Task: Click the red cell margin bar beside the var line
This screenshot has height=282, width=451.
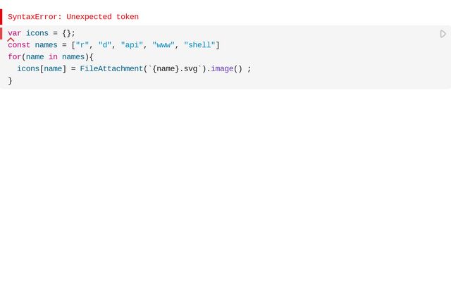Action: tap(1, 33)
